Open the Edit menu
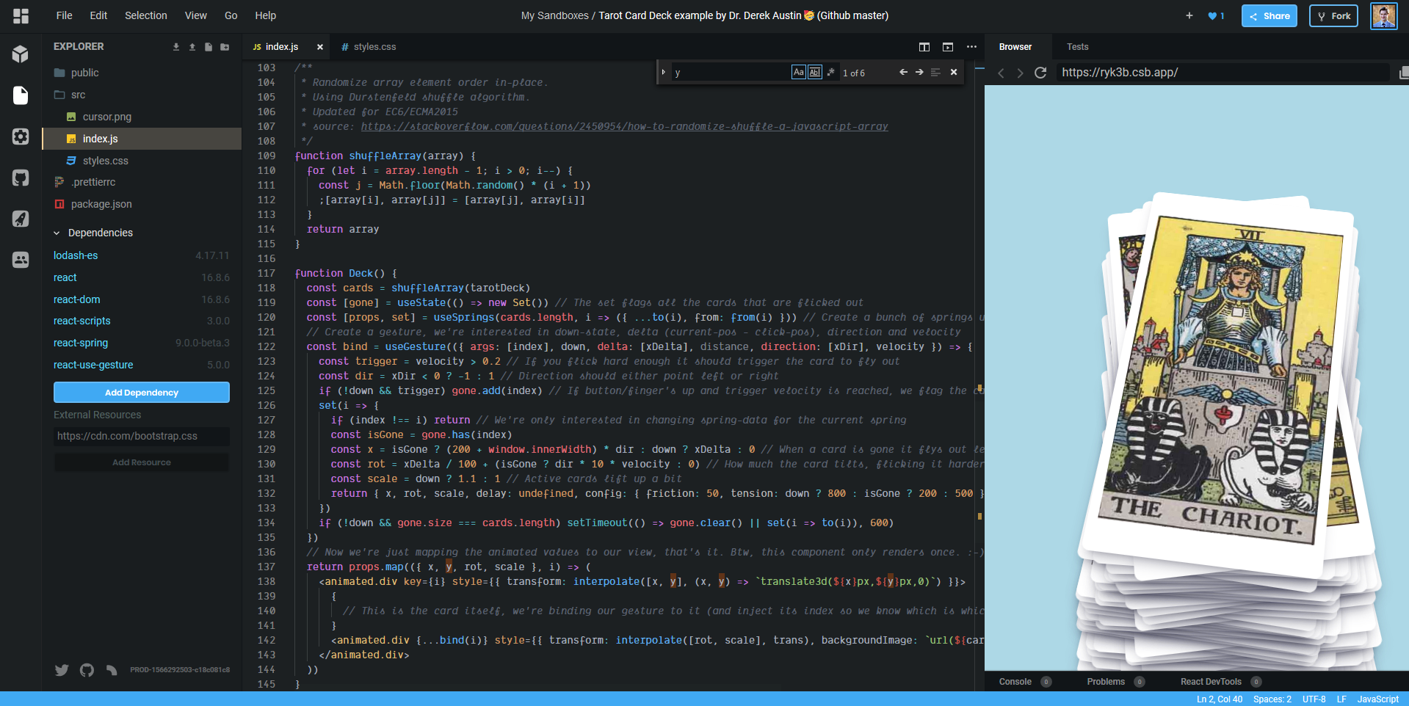Viewport: 1409px width, 706px height. [98, 15]
